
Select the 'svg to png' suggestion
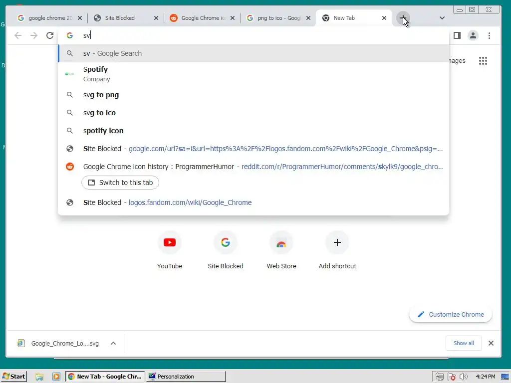coord(254,95)
